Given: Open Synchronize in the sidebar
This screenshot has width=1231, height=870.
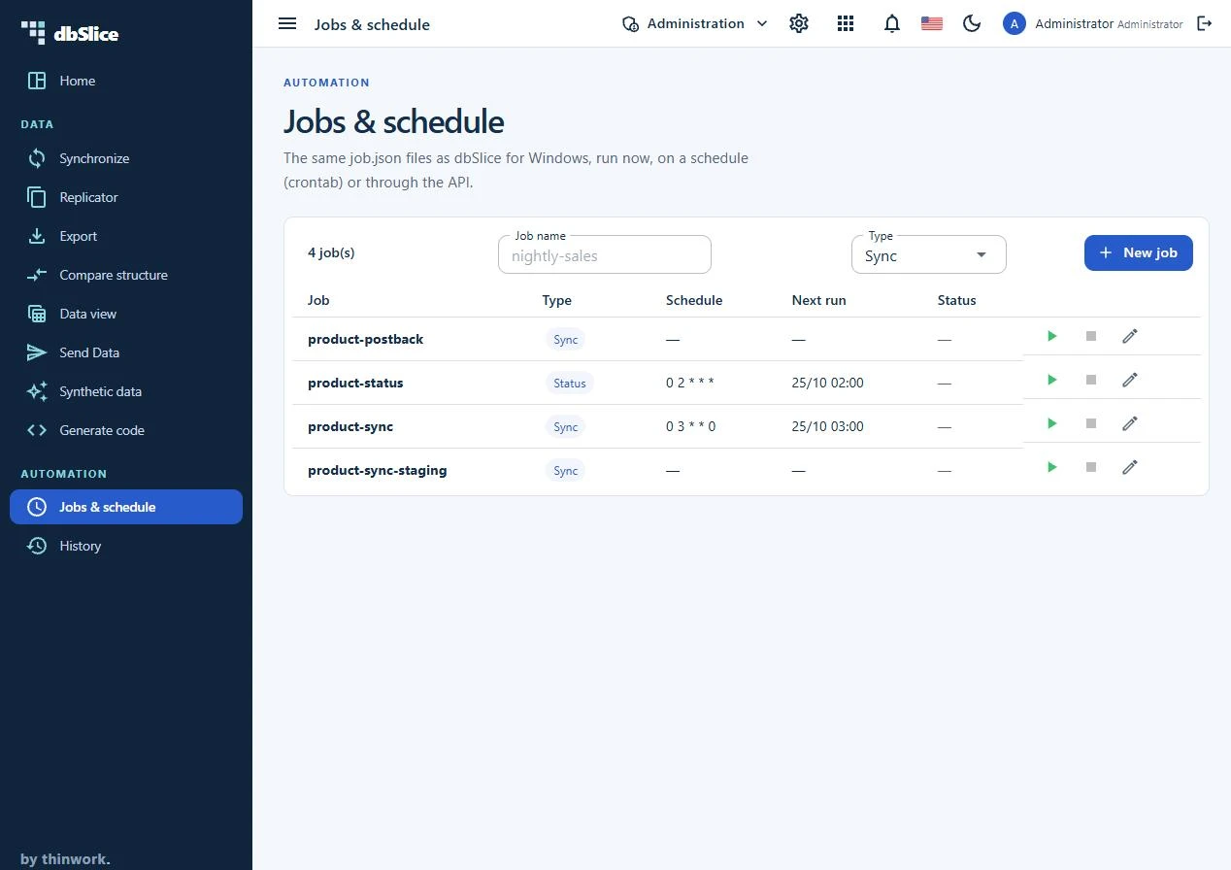Looking at the screenshot, I should coord(126,158).
